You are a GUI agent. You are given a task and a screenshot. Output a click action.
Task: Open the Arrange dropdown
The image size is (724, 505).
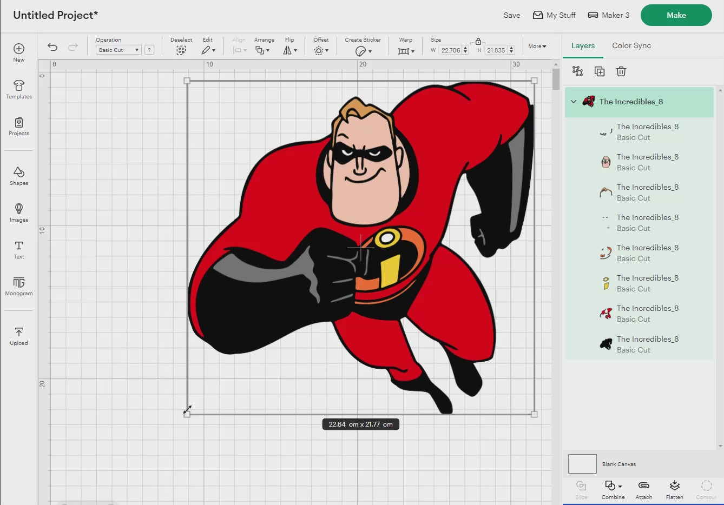[x=262, y=50]
